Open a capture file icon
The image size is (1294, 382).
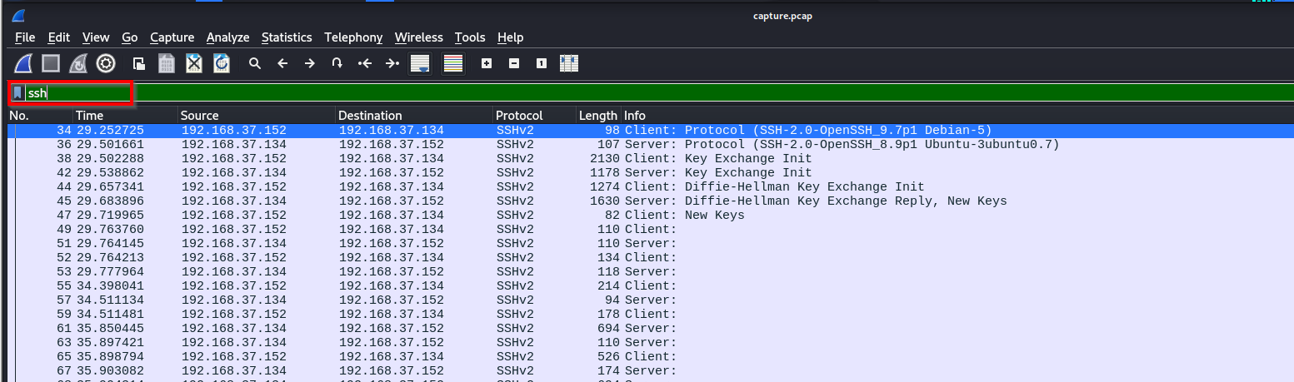pyautogui.click(x=139, y=63)
